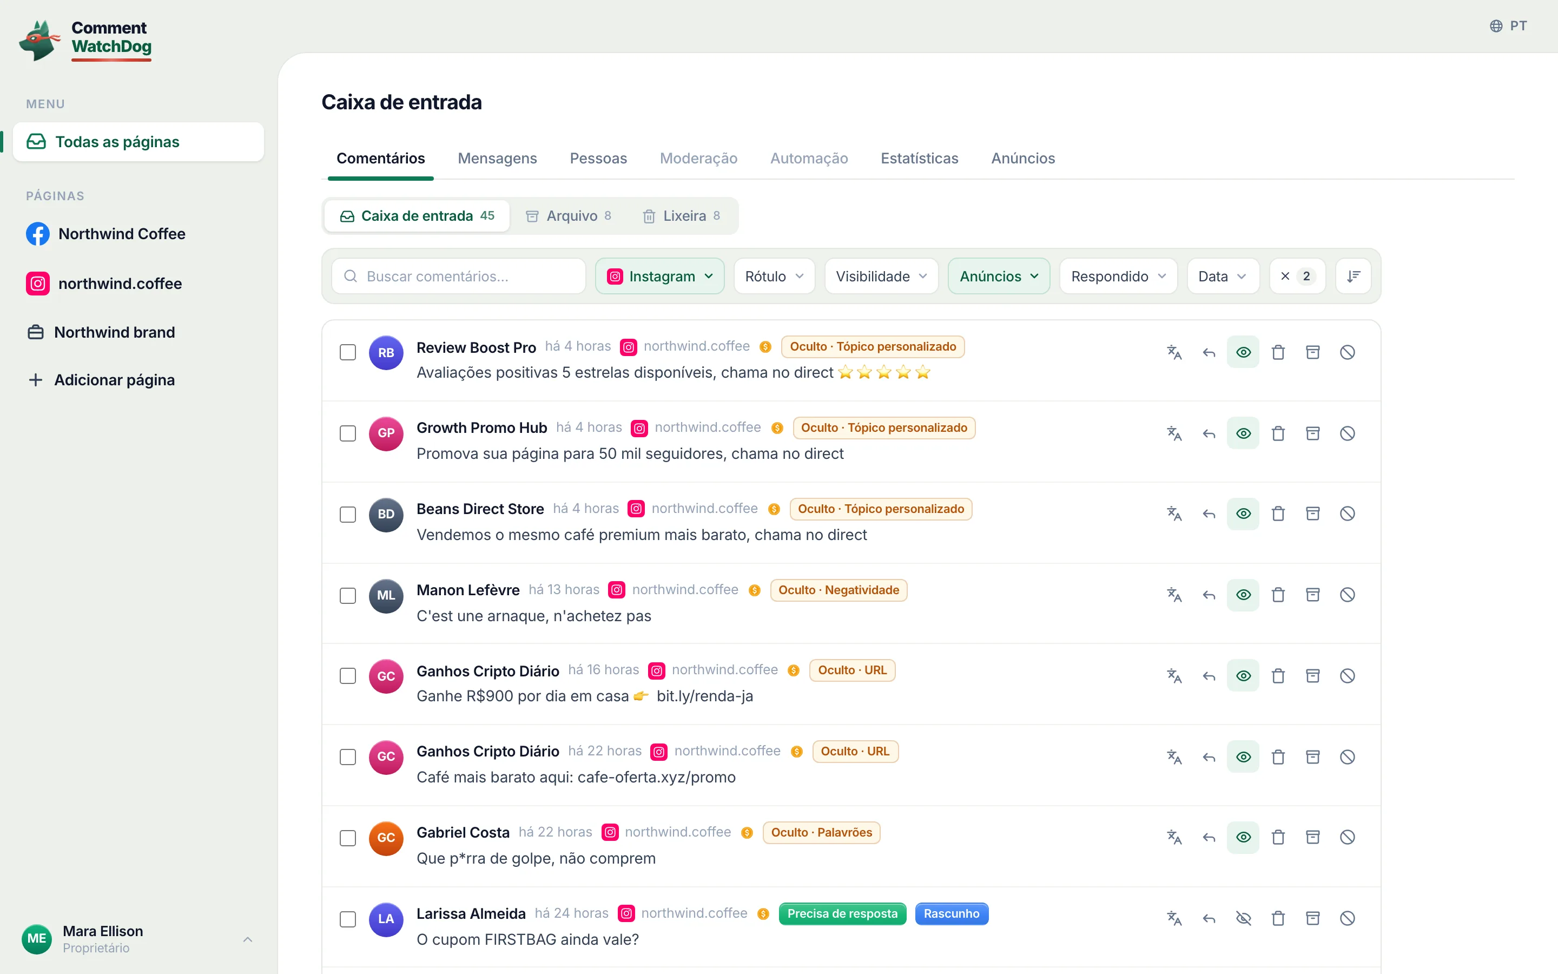Archive the cafe-oferta.xyz/promo comment
The width and height of the screenshot is (1558, 974).
coord(1313,757)
